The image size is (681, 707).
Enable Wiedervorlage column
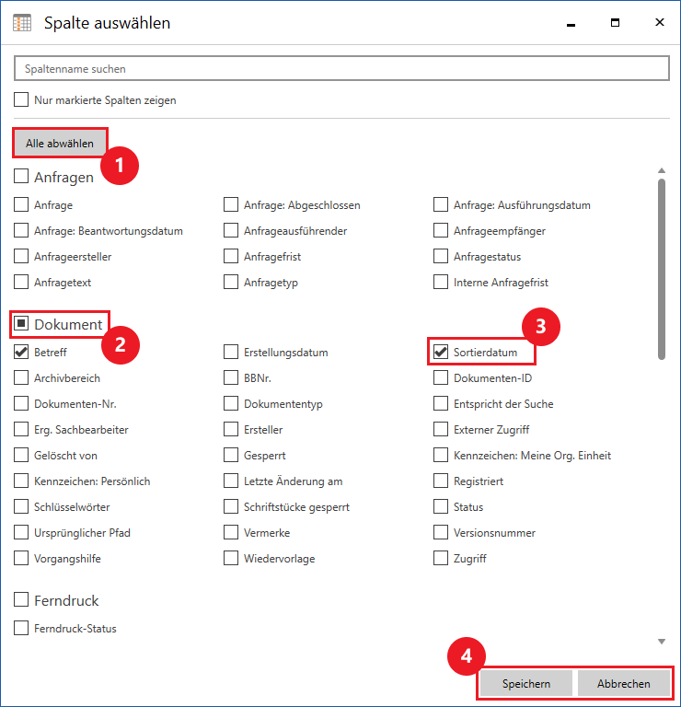click(x=231, y=557)
